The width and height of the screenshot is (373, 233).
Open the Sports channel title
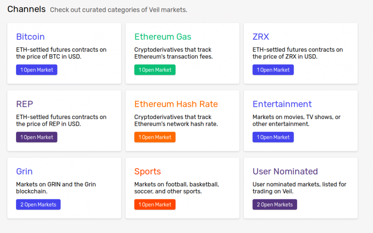(x=147, y=171)
